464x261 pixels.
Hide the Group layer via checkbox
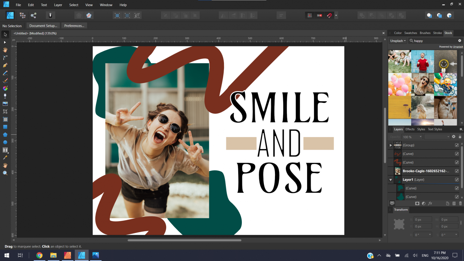coord(457,145)
